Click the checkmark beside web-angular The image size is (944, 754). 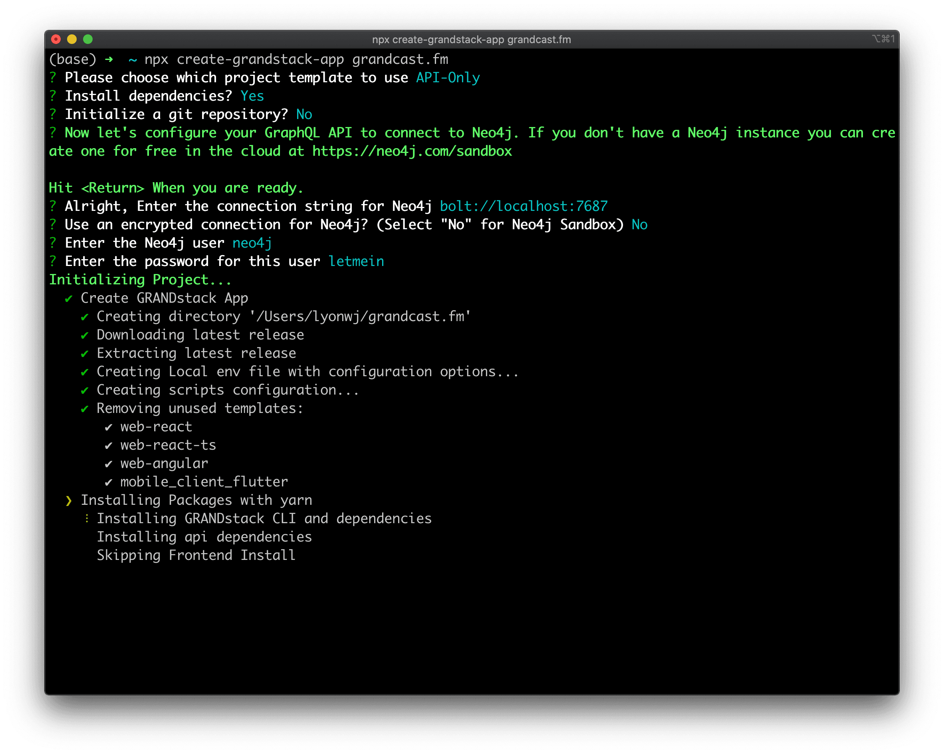pyautogui.click(x=109, y=464)
